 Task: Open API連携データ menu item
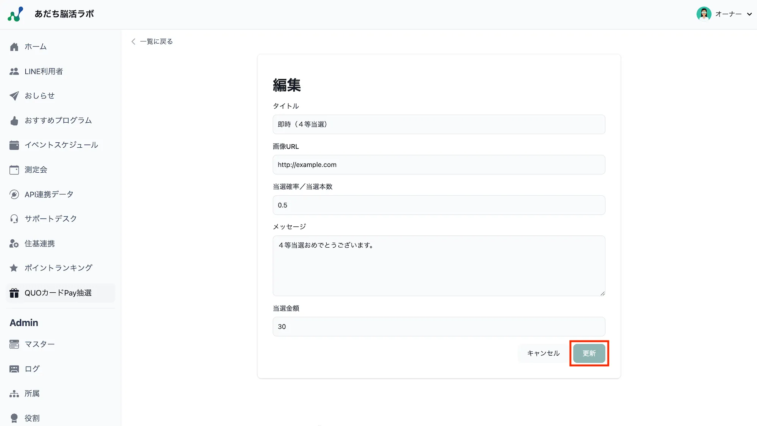click(x=49, y=194)
